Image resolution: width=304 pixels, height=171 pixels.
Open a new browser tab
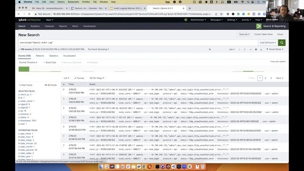coord(190,9)
